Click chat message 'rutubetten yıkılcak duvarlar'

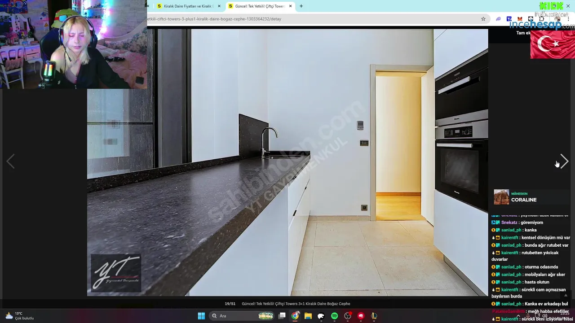(525, 256)
